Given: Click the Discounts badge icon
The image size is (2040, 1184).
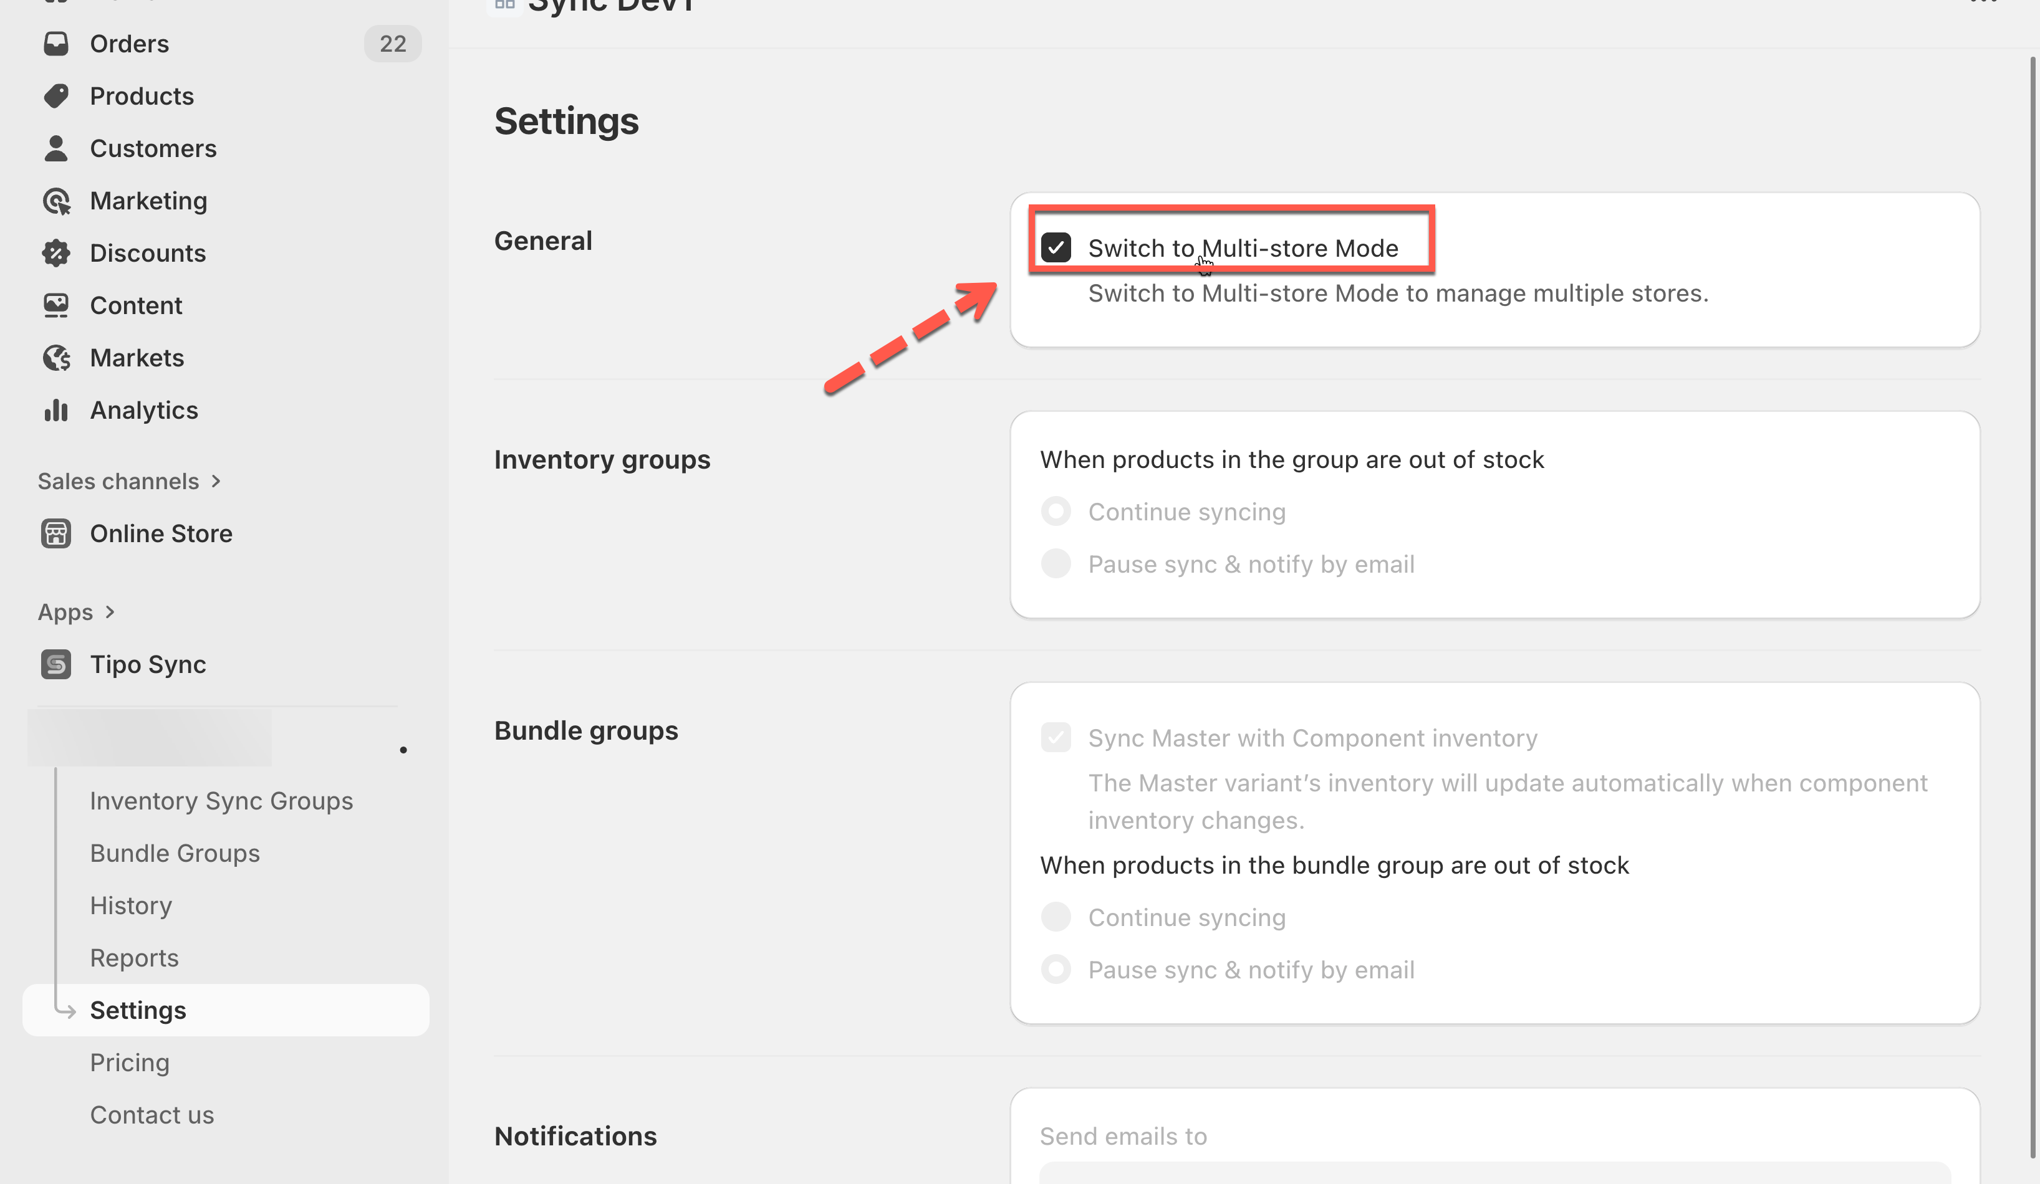Looking at the screenshot, I should coord(56,253).
